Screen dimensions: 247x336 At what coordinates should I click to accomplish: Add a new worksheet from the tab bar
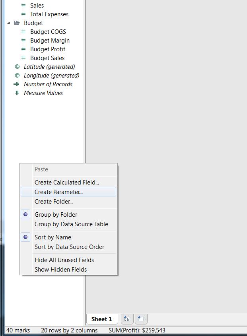(127, 319)
